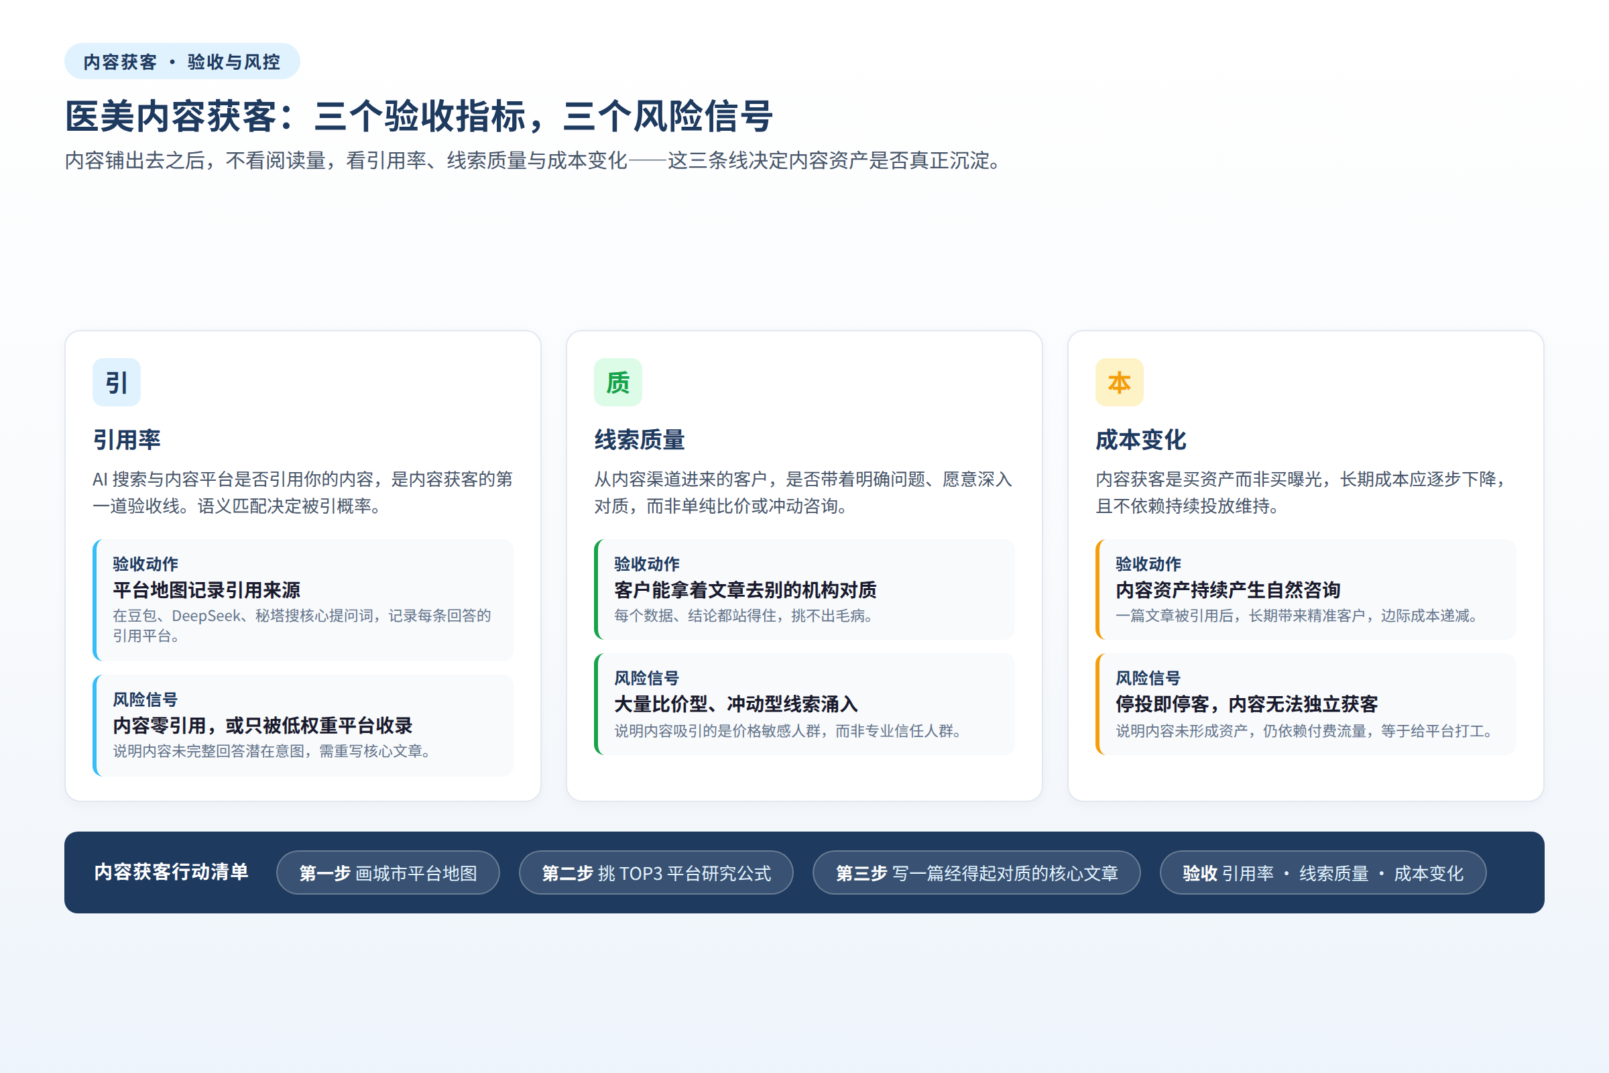
Task: Click the 平台地图记录引用来源 item title
Action: pyautogui.click(x=206, y=590)
